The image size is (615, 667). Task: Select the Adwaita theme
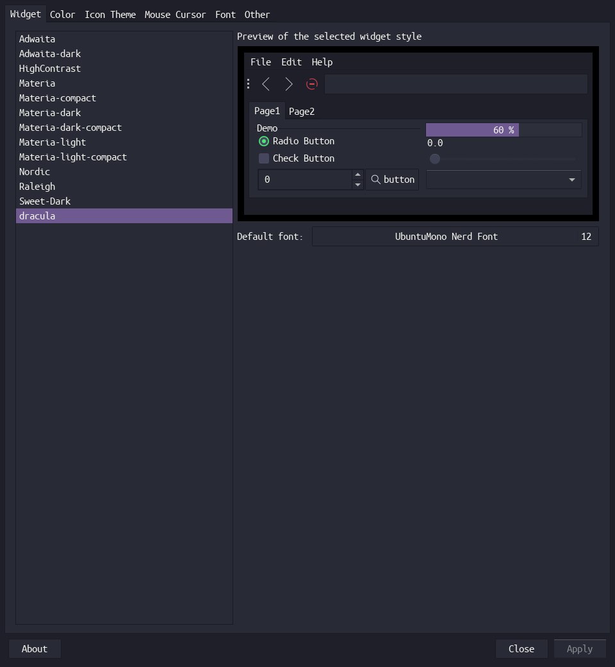pyautogui.click(x=124, y=39)
